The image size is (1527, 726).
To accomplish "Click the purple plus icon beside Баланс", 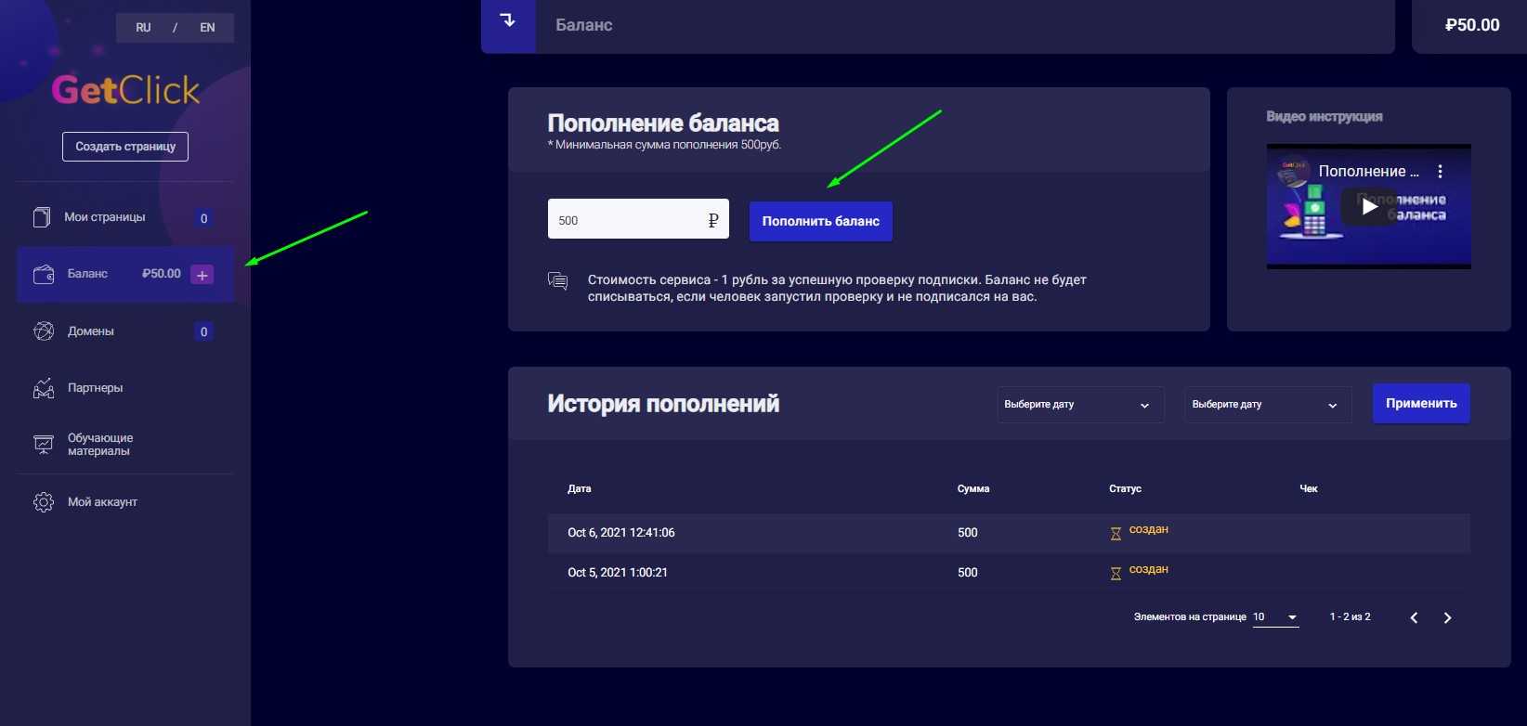I will click(x=202, y=275).
